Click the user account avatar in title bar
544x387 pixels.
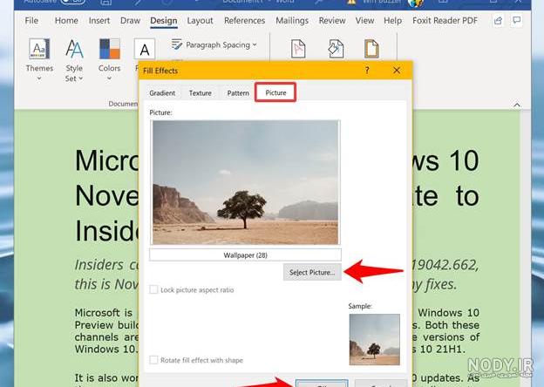click(416, 3)
